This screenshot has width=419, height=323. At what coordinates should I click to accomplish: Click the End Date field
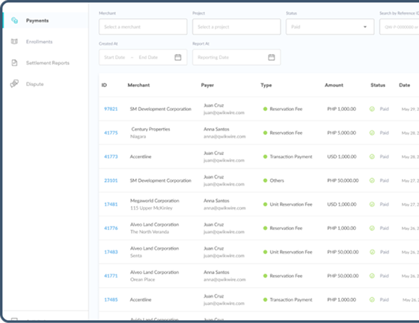148,57
